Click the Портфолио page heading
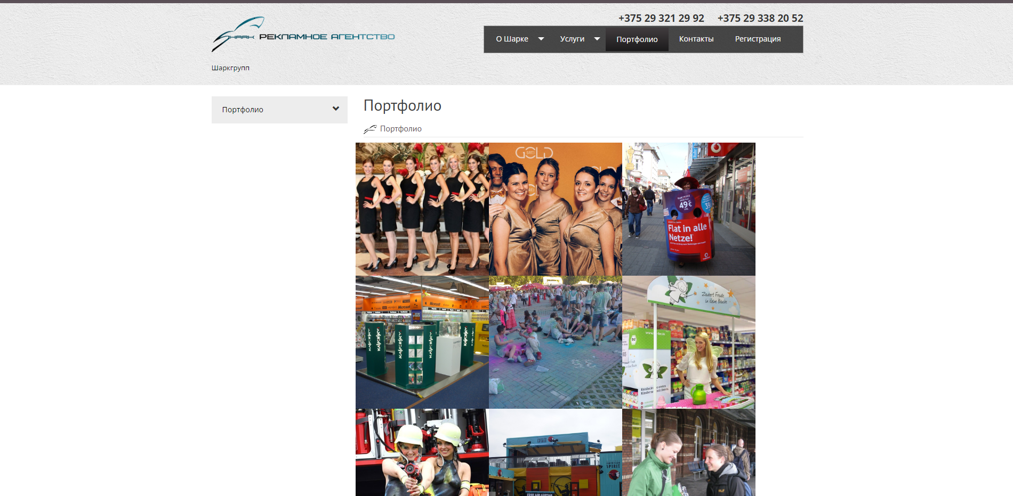 click(x=403, y=105)
